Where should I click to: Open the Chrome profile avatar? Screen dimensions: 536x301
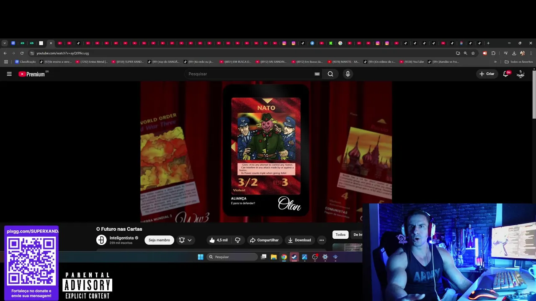pyautogui.click(x=522, y=53)
